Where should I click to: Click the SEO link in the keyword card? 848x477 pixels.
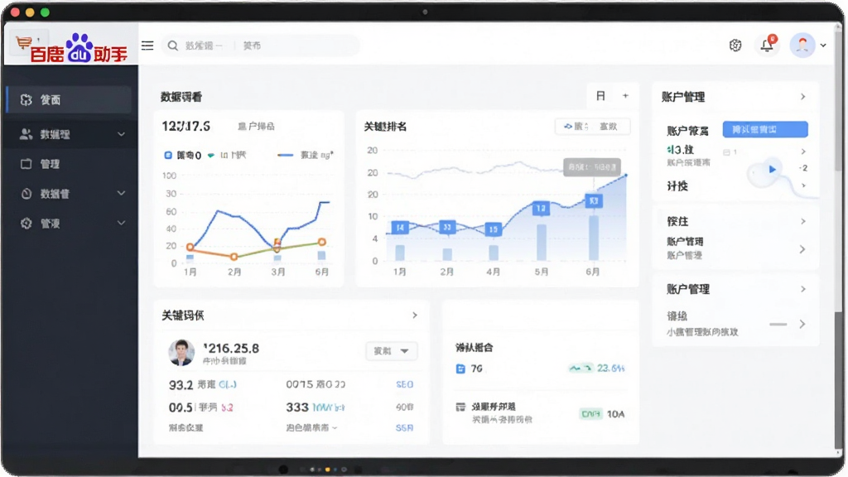404,384
